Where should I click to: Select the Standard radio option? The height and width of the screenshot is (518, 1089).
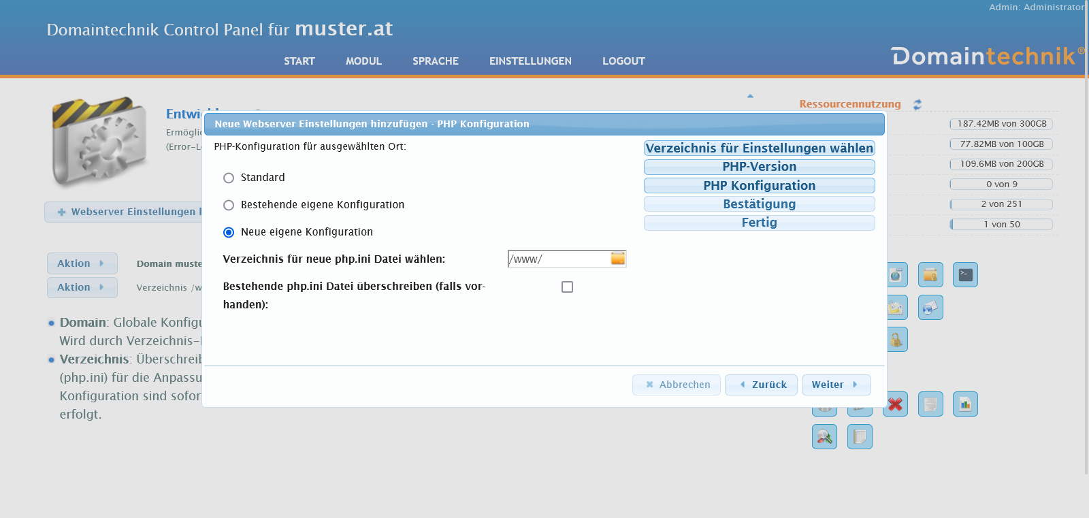coord(229,178)
